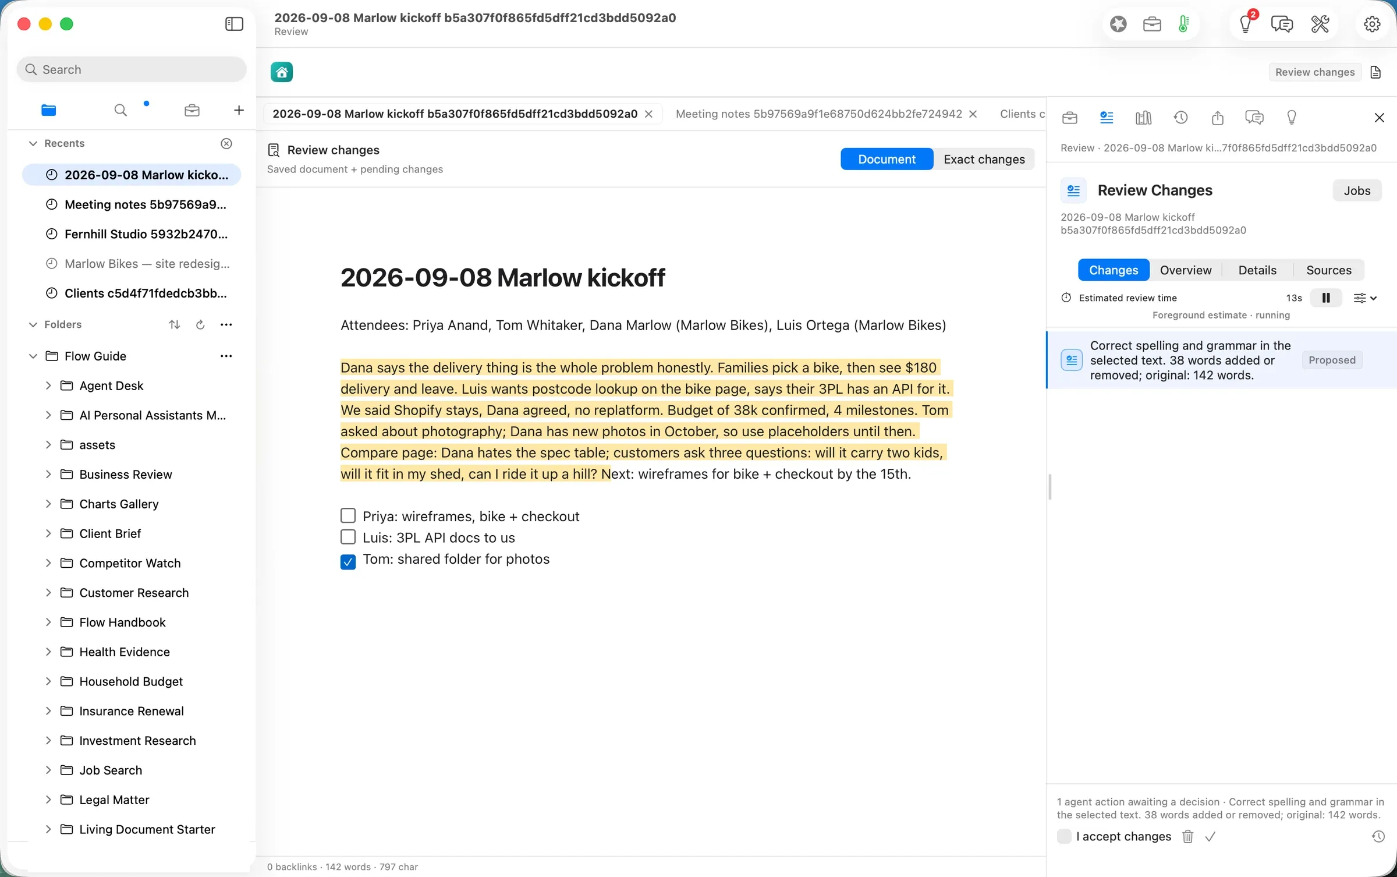Pause the running review estimate
The image size is (1397, 877).
coord(1326,298)
